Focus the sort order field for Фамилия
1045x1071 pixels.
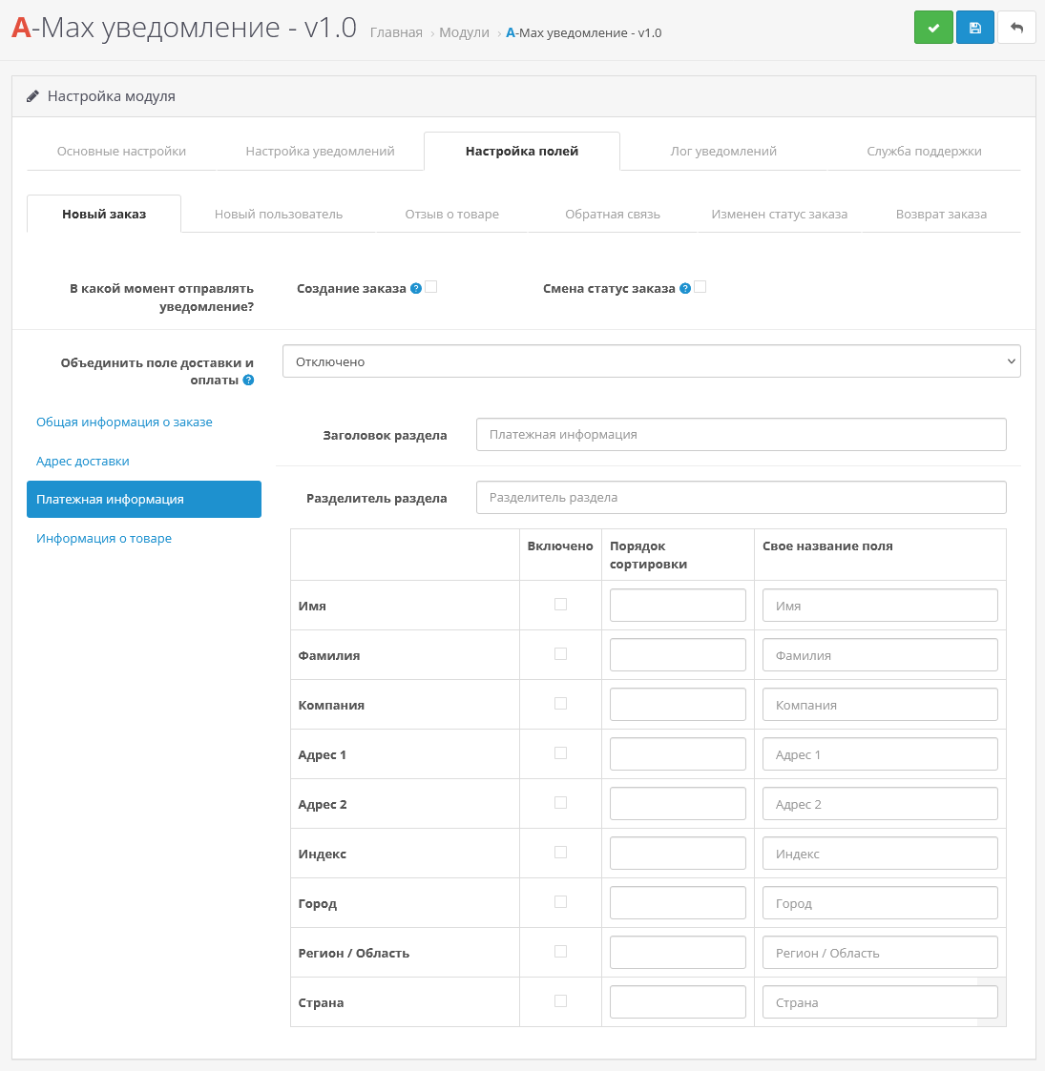678,655
